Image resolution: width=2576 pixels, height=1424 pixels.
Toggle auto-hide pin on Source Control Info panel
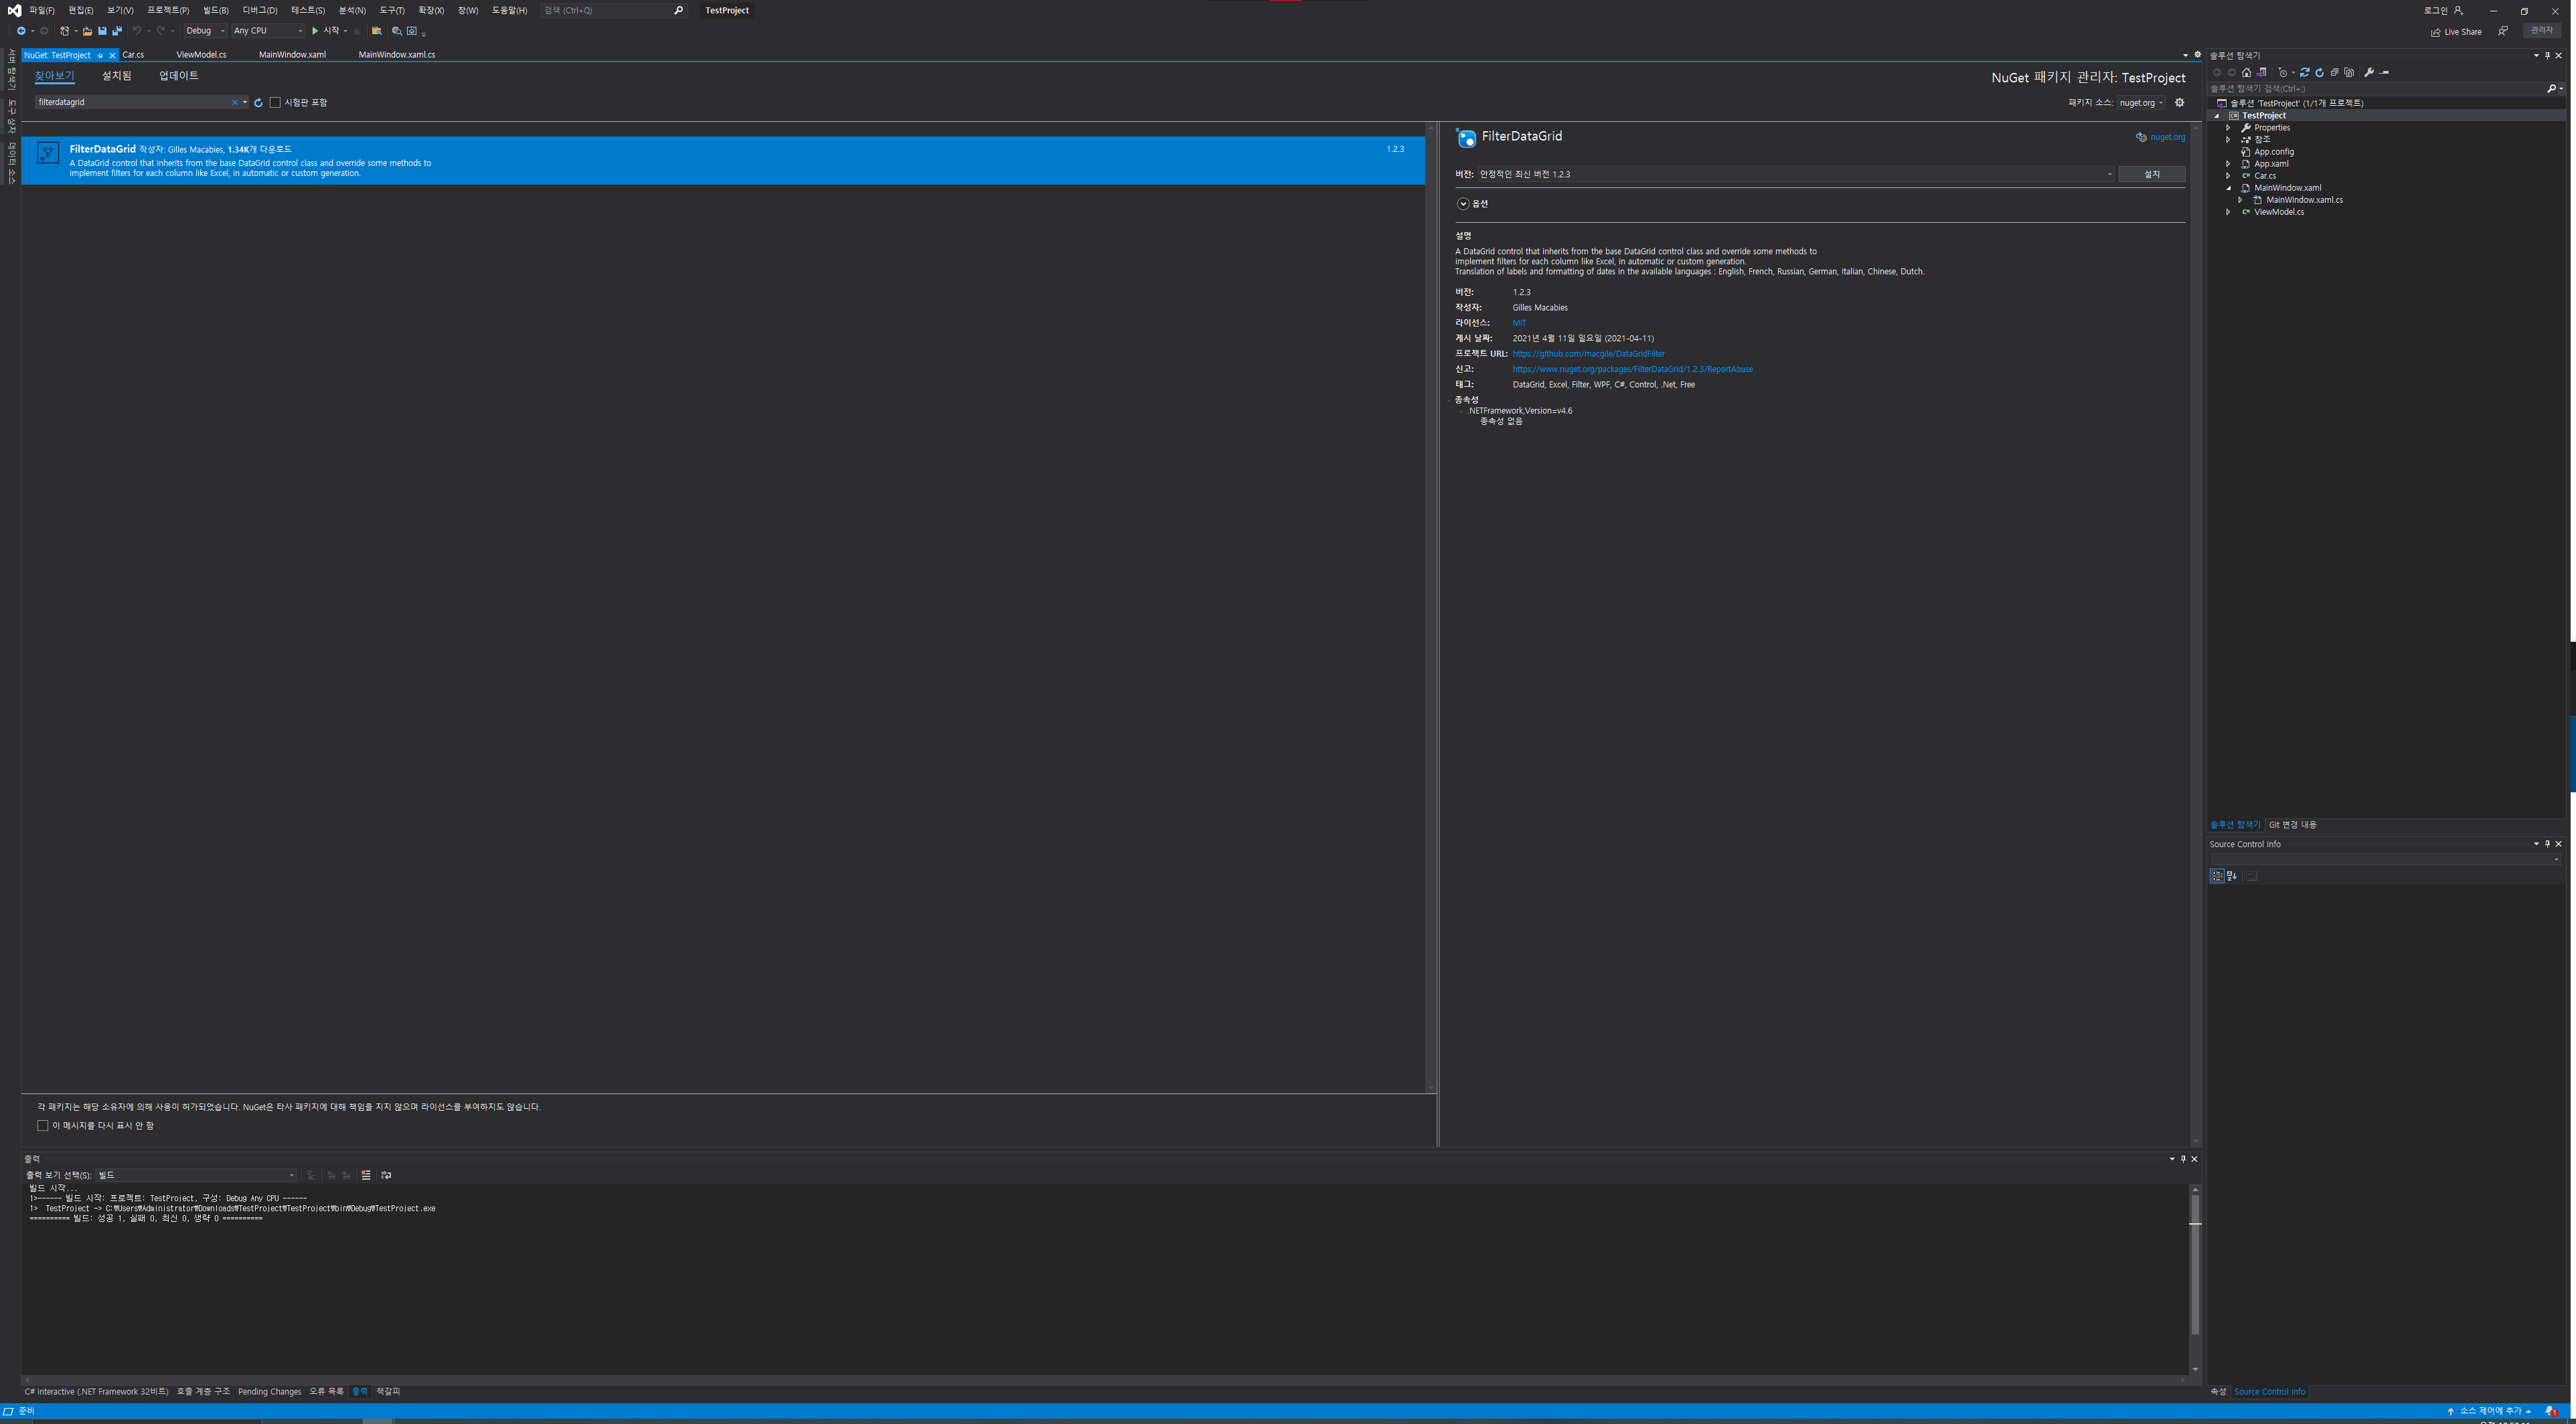pos(2547,844)
